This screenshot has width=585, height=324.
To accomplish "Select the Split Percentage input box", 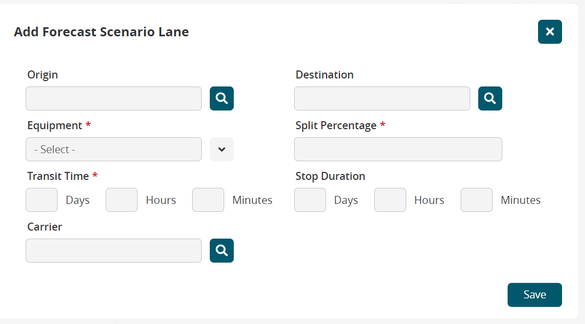I will 398,149.
